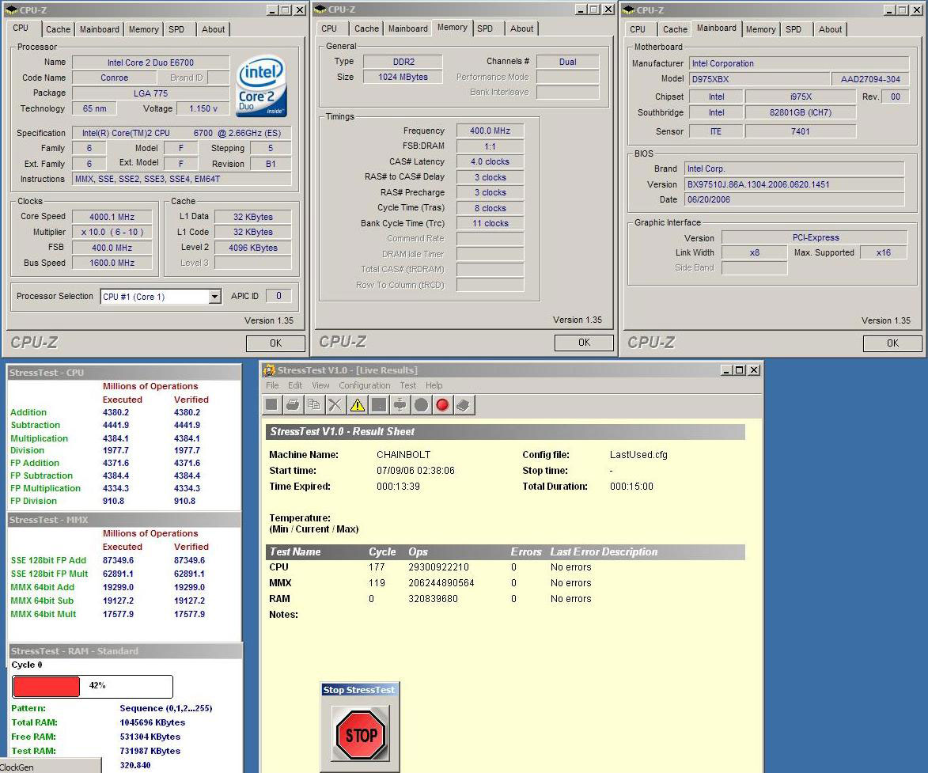Click the grey octagon toolbar icon
The height and width of the screenshot is (773, 928).
click(421, 405)
